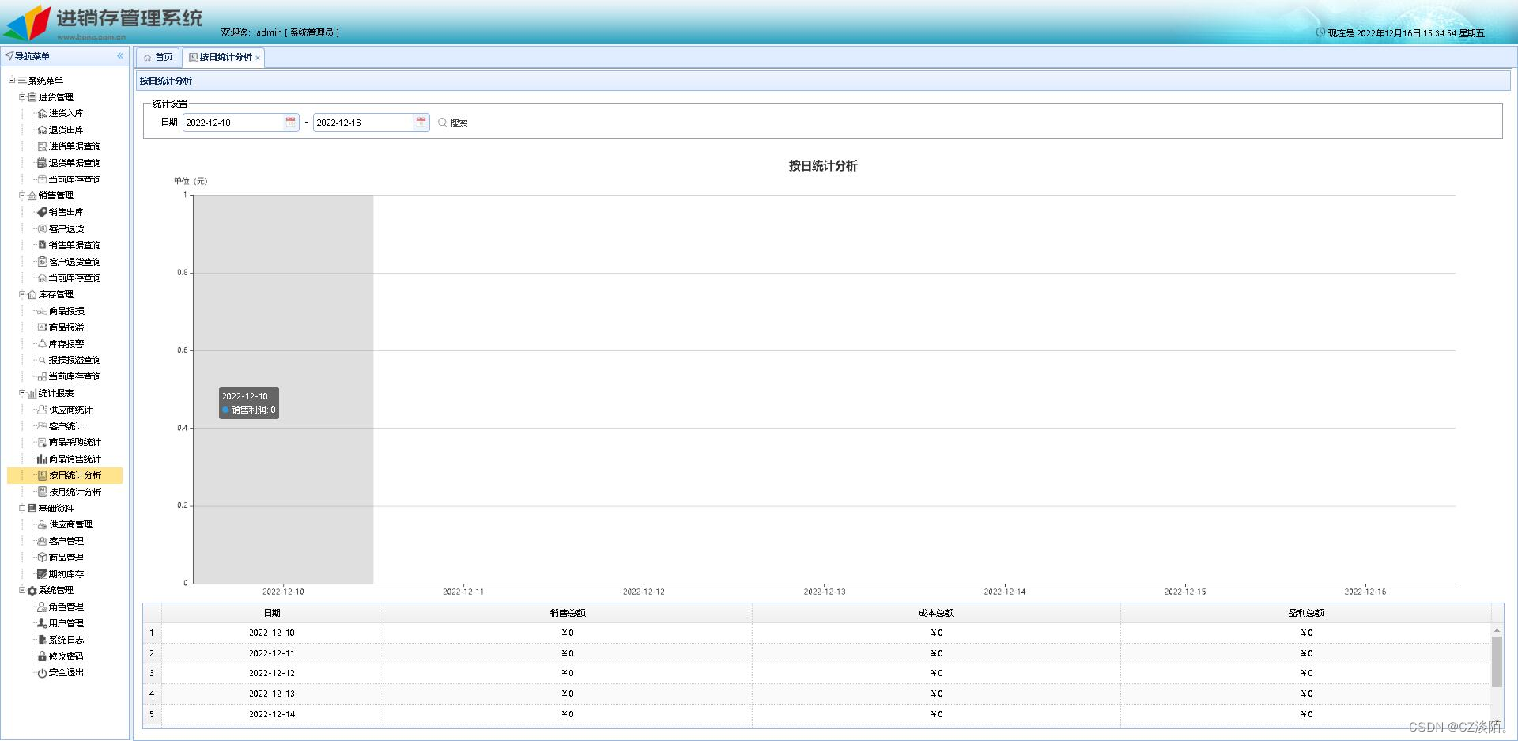Image resolution: width=1518 pixels, height=741 pixels.
Task: Open the end date calendar picker icon
Action: pyautogui.click(x=421, y=122)
